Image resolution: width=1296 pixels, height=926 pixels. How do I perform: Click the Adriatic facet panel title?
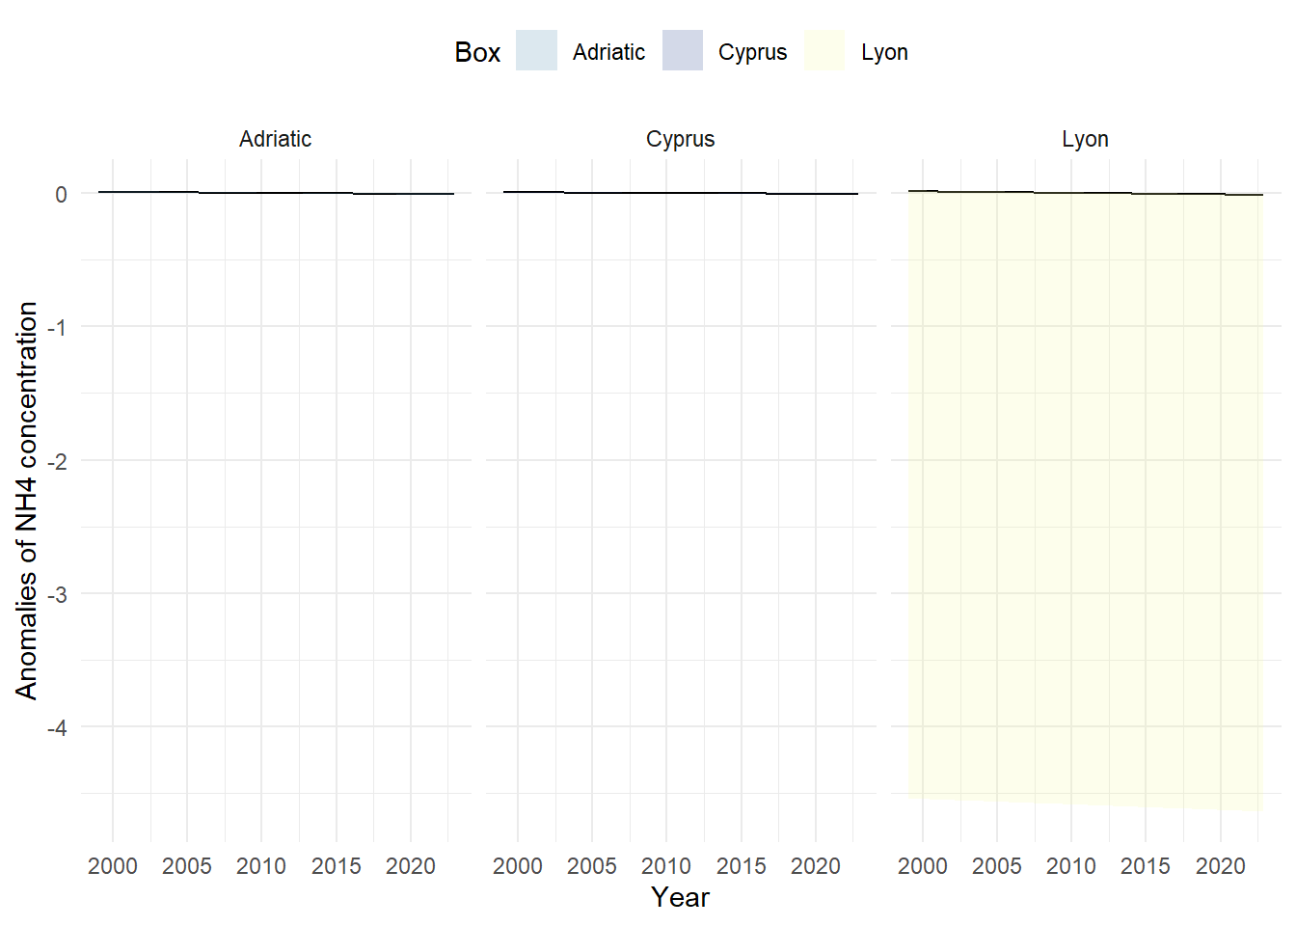click(276, 139)
